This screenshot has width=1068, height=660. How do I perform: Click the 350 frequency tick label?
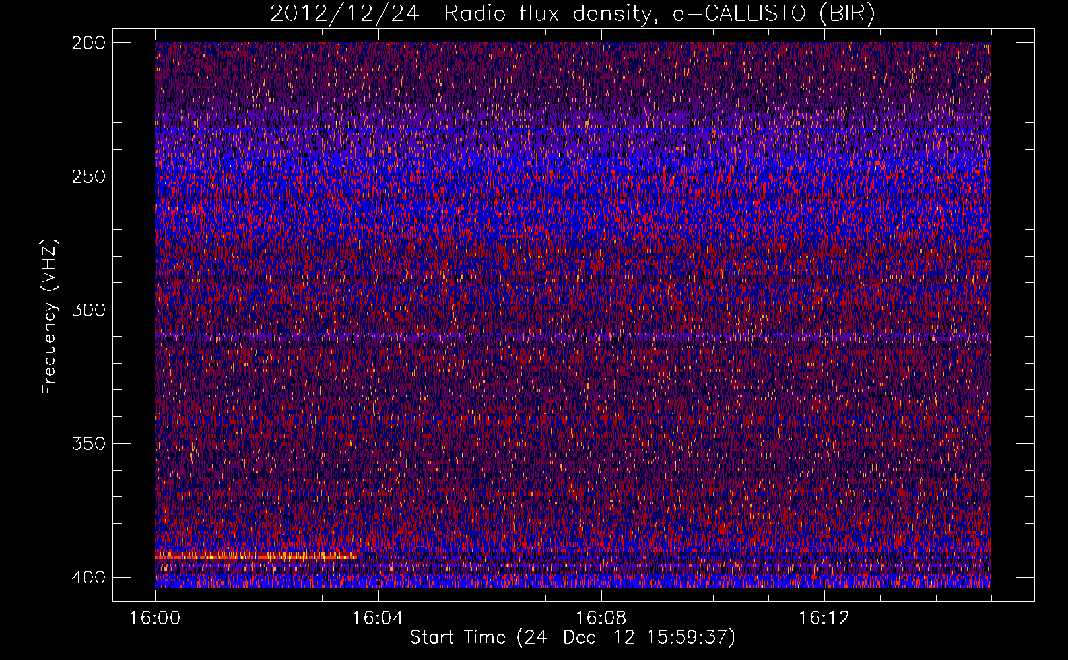click(88, 443)
